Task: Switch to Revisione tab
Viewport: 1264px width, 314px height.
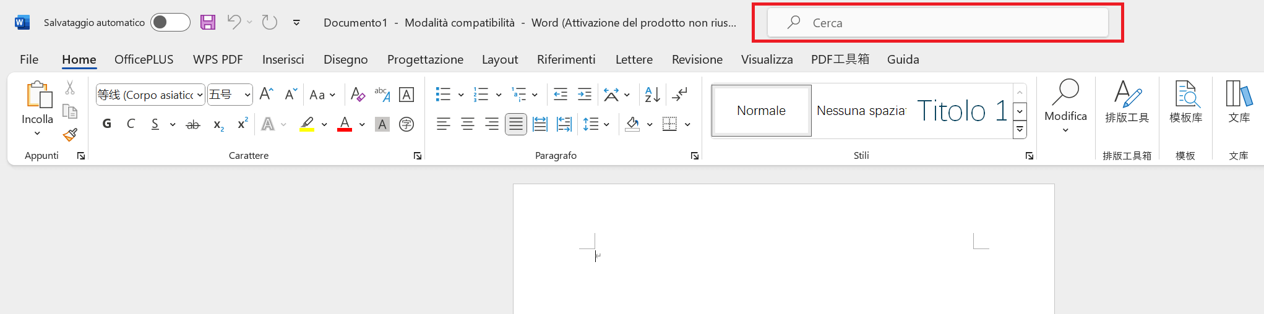Action: 697,59
